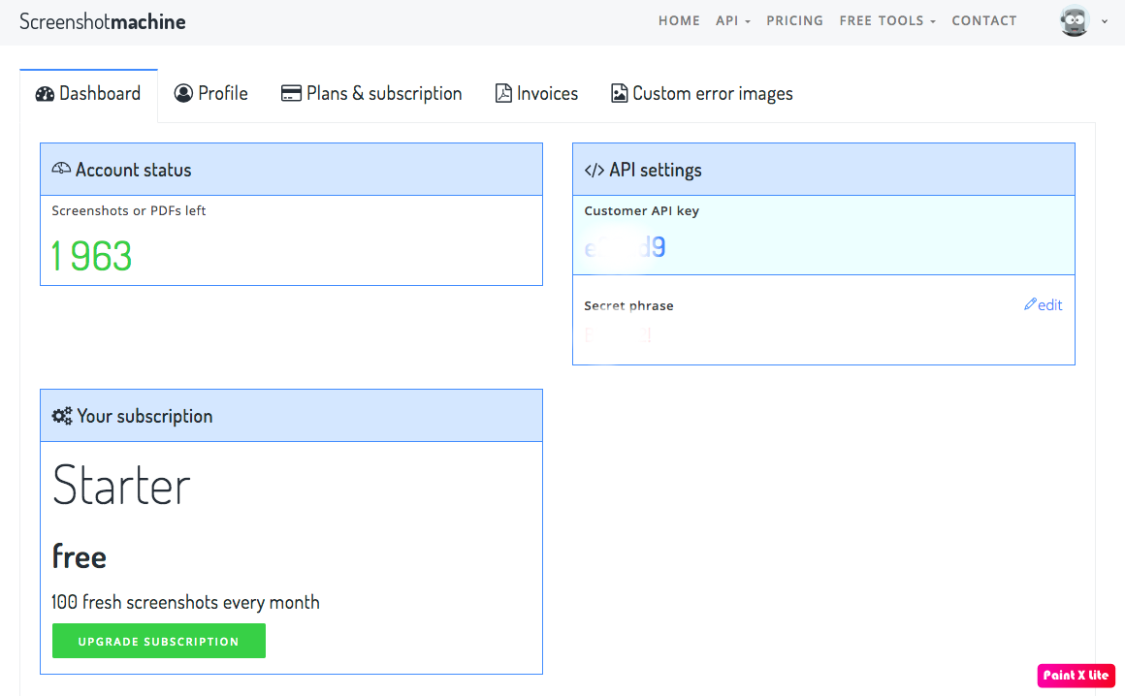Open the Invoices tab
This screenshot has width=1125, height=696.
point(536,93)
